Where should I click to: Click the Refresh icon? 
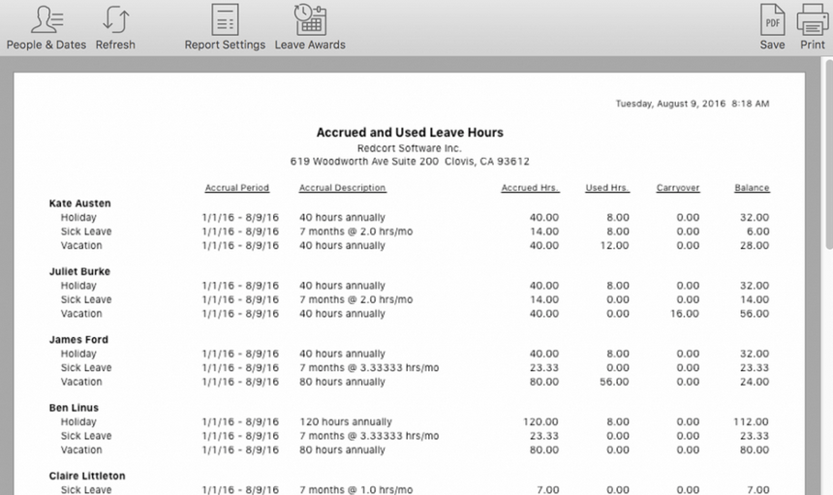115,20
